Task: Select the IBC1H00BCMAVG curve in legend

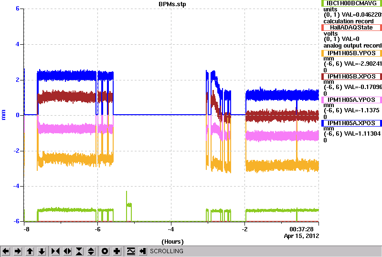Action: click(351, 3)
